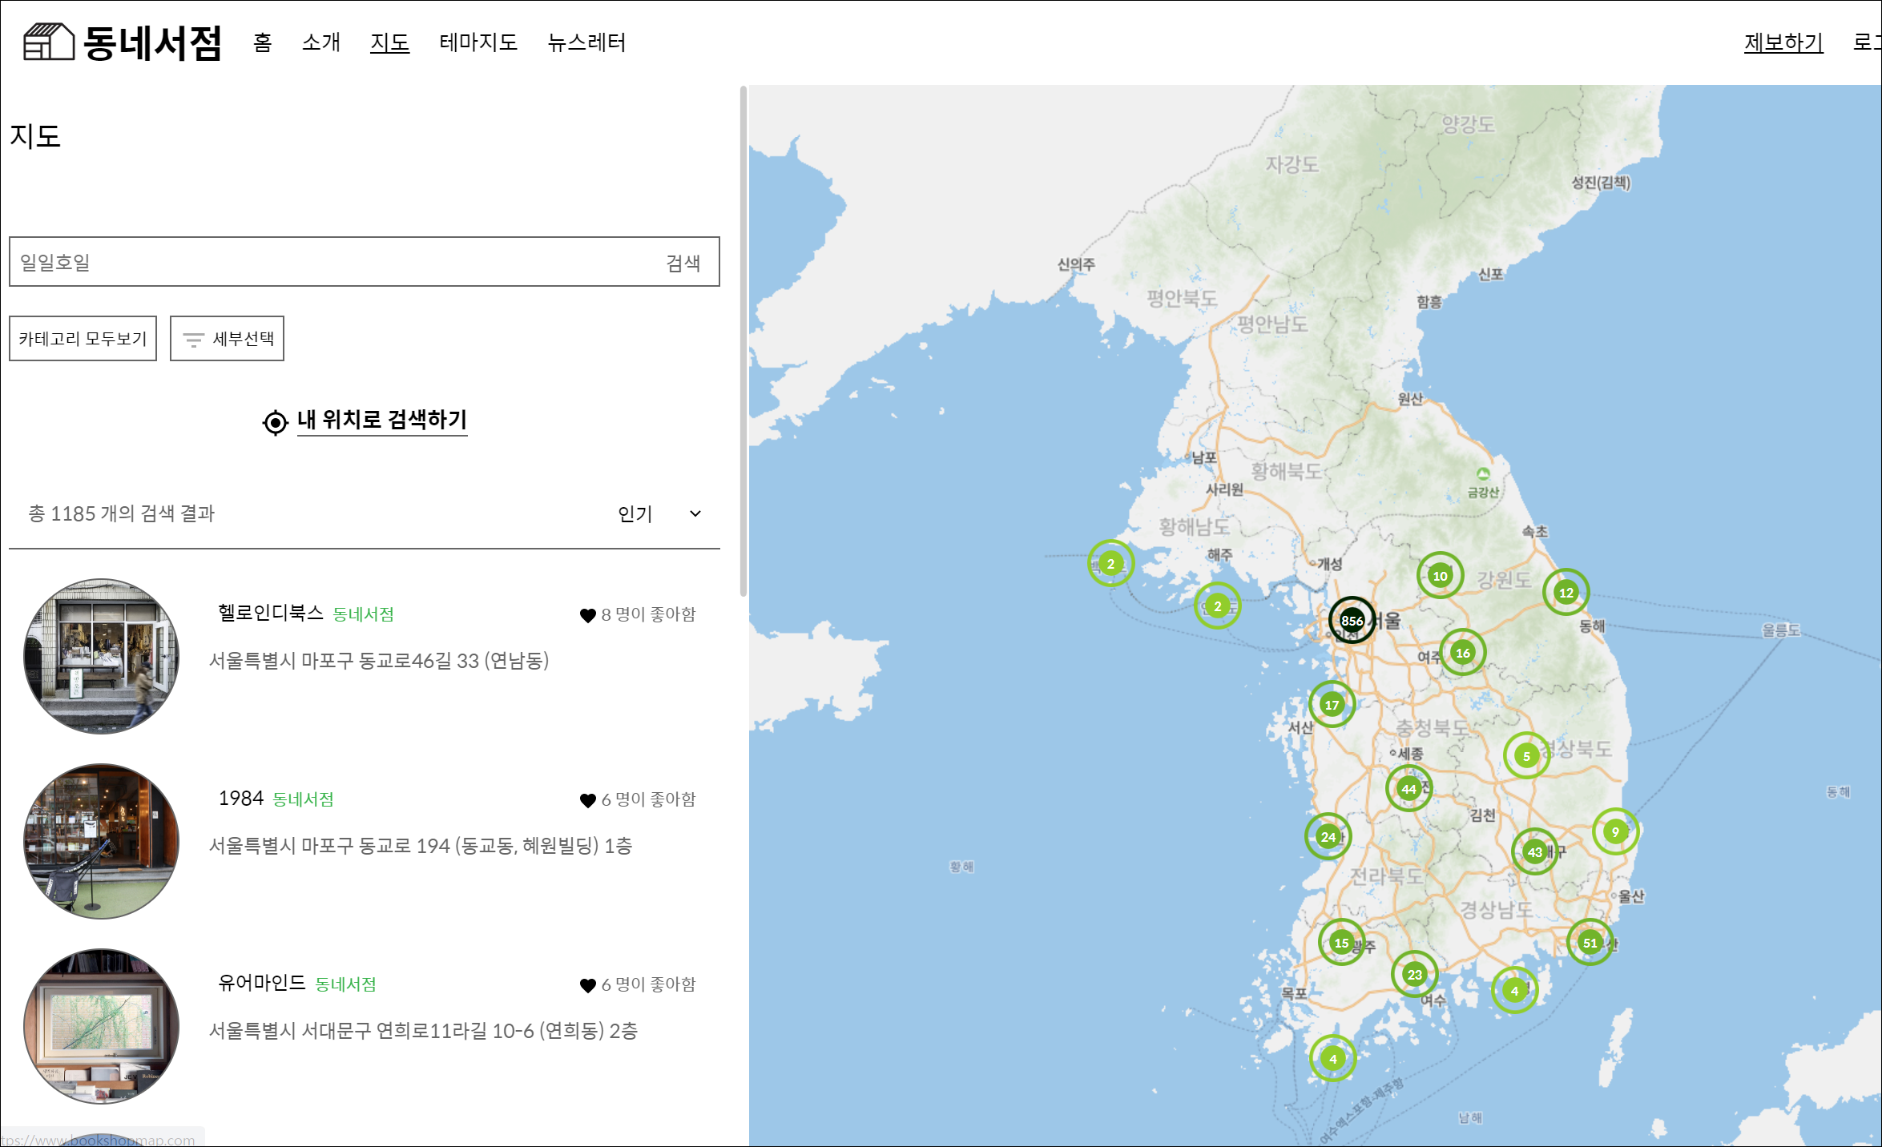The image size is (1882, 1147).
Task: Click the heart icon for 유어마인드
Action: (587, 985)
